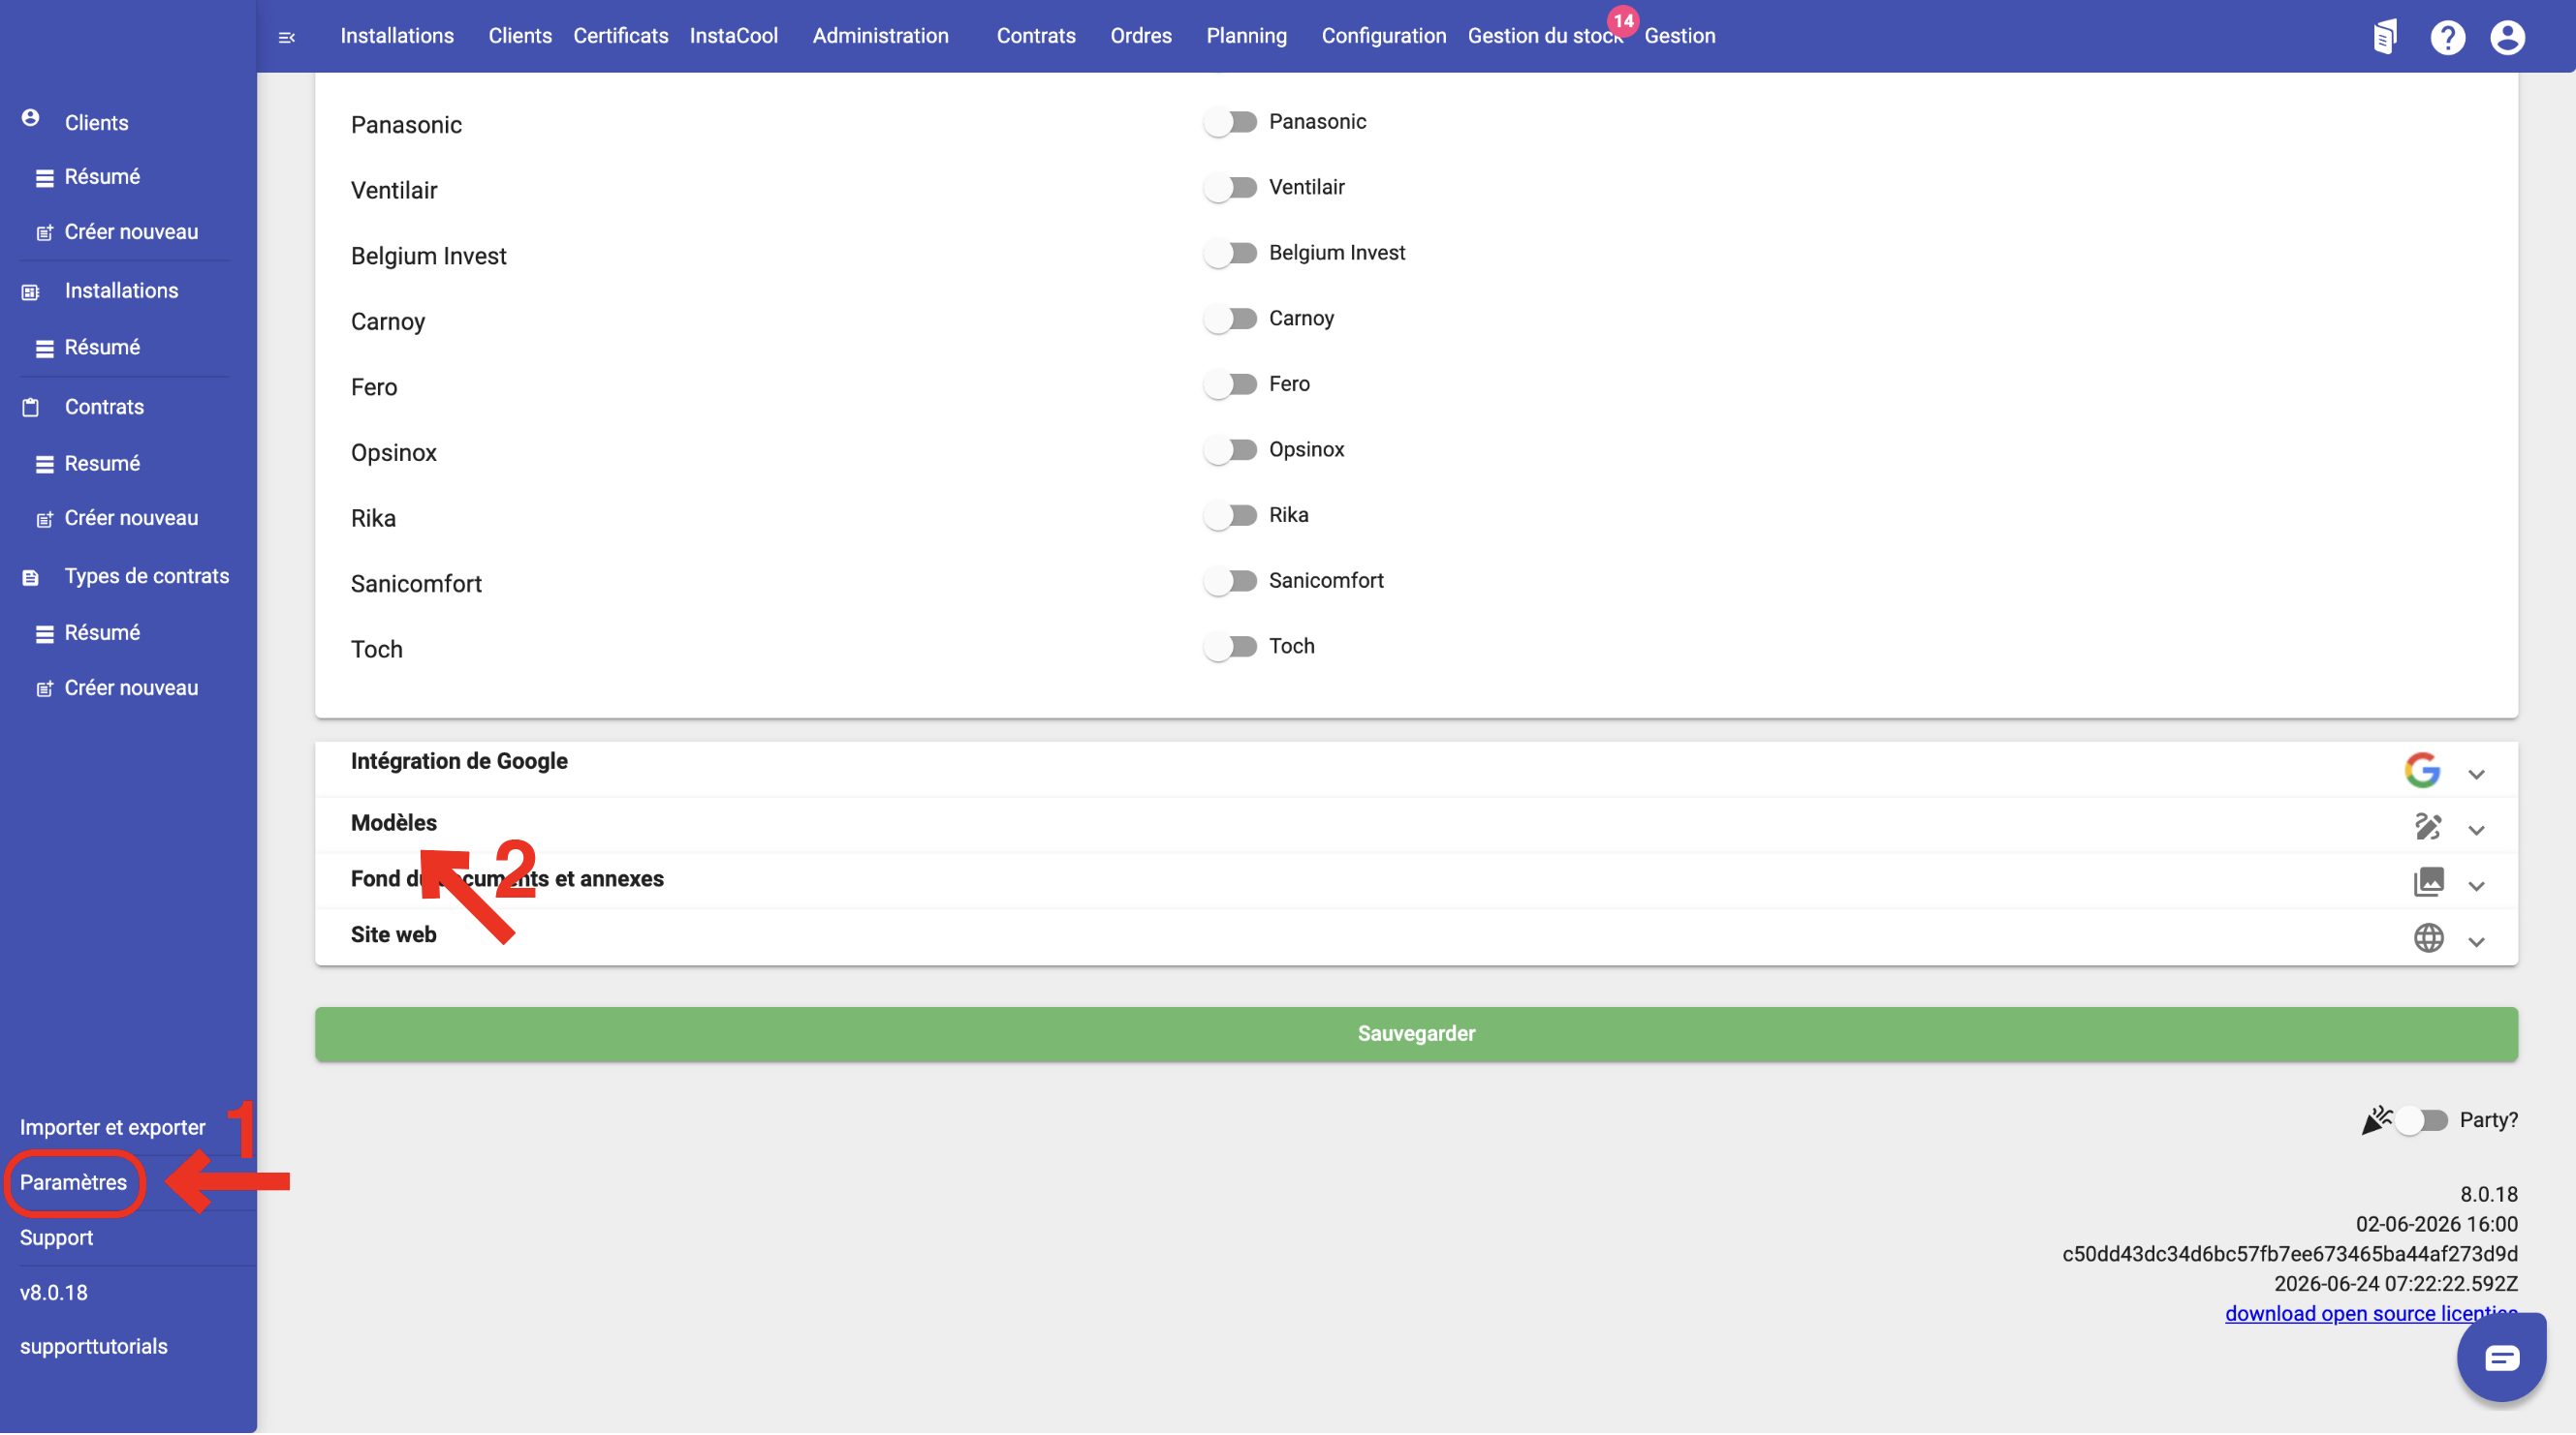This screenshot has height=1435, width=2576.
Task: Click the party popper icon
Action: click(2376, 1121)
